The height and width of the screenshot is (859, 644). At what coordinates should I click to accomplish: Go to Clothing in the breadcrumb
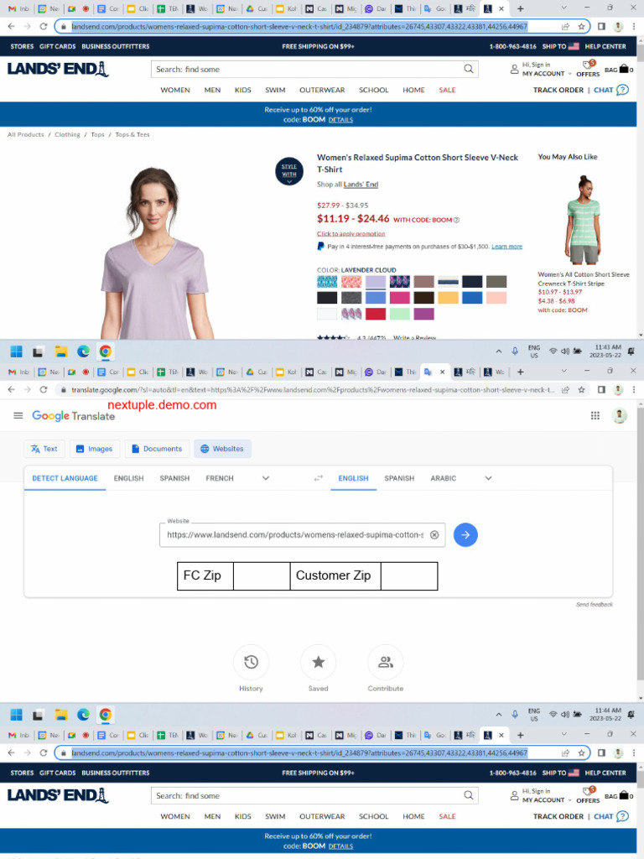[x=67, y=135]
